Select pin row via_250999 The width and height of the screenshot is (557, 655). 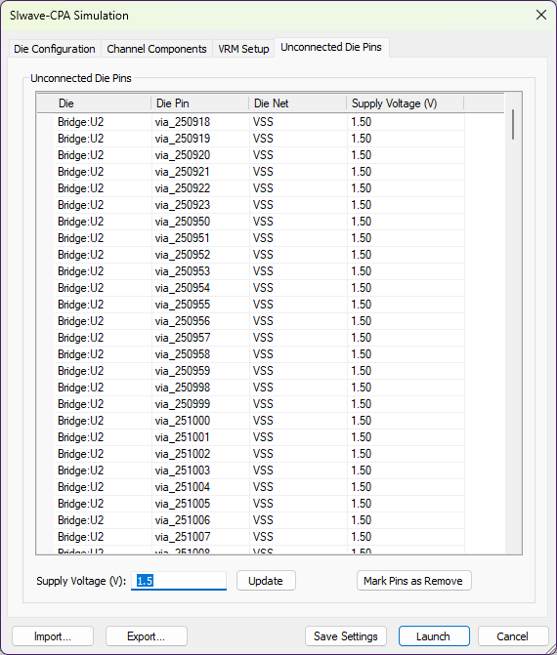[259, 404]
